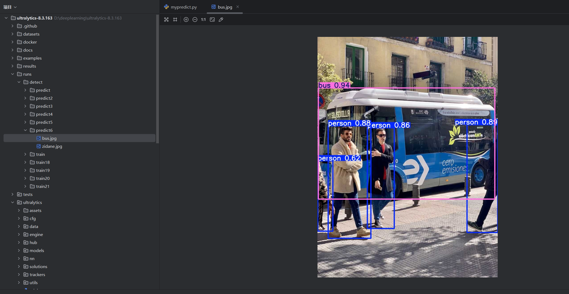
Task: Click the bus detection preview image
Action: click(407, 157)
